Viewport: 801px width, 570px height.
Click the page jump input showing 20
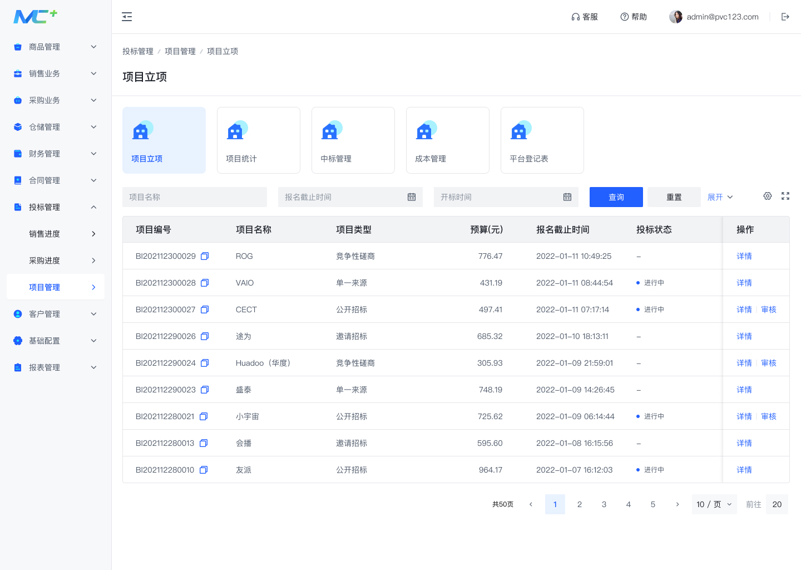pyautogui.click(x=777, y=504)
